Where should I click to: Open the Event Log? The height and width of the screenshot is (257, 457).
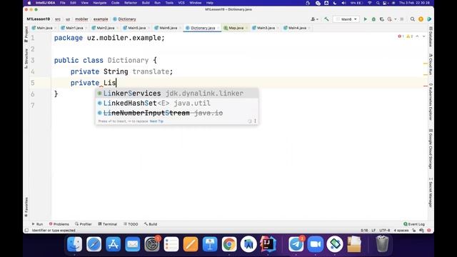tap(414, 224)
